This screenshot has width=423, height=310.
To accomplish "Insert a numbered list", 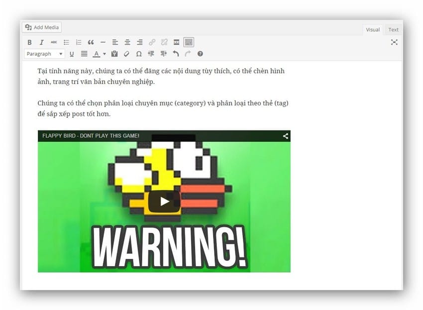I will coord(79,42).
